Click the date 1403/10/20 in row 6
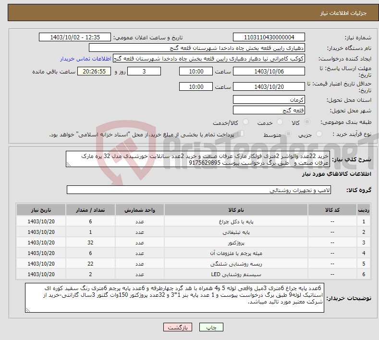 click(x=41, y=274)
